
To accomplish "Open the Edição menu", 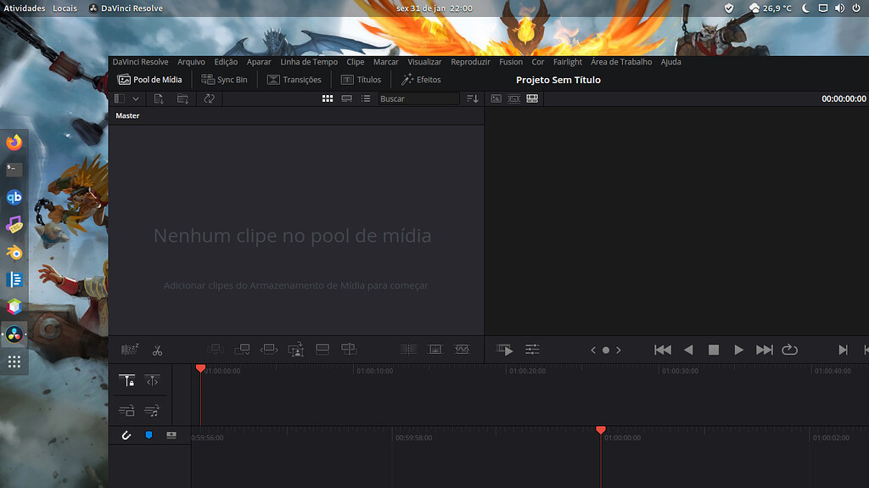I will (x=226, y=62).
